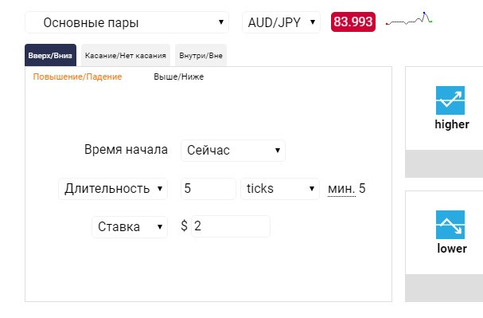This screenshot has height=318, width=483.
Task: Click the lower trade arrow icon
Action: [450, 225]
